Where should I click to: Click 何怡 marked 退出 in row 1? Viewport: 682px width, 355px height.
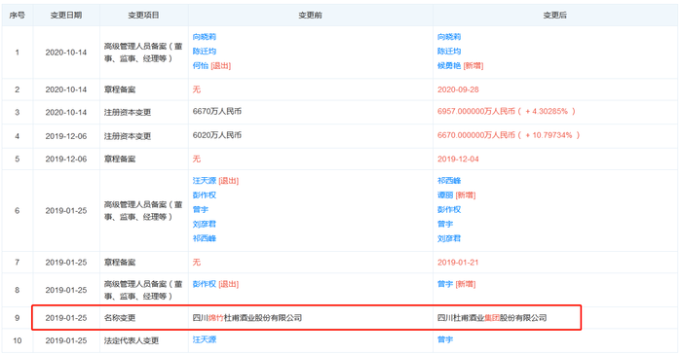click(201, 65)
